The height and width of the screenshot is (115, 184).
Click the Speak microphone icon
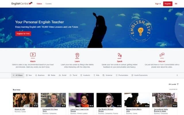tap(120, 55)
